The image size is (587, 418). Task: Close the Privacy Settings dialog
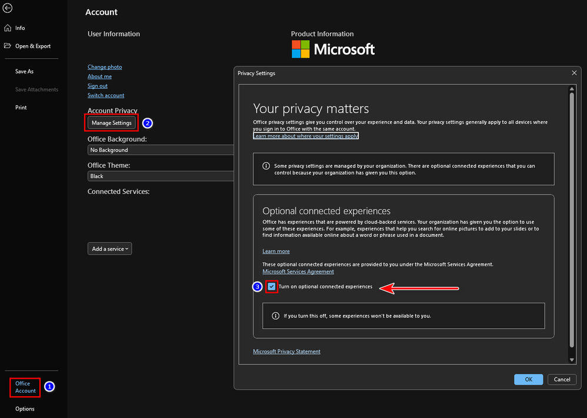[574, 73]
